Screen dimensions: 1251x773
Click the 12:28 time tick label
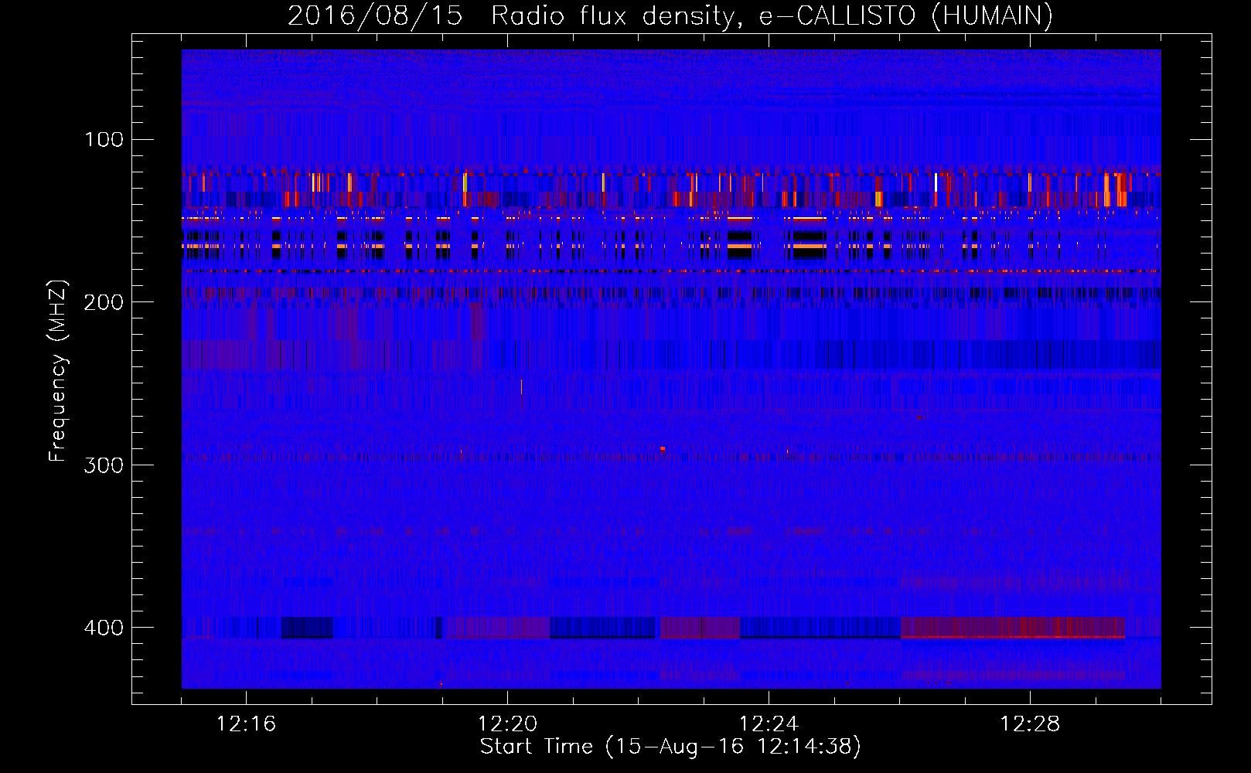(1030, 724)
